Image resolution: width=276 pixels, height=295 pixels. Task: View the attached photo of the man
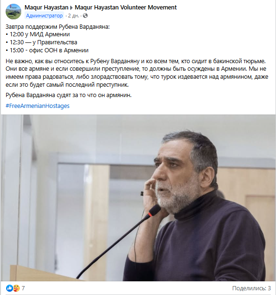(x=138, y=198)
